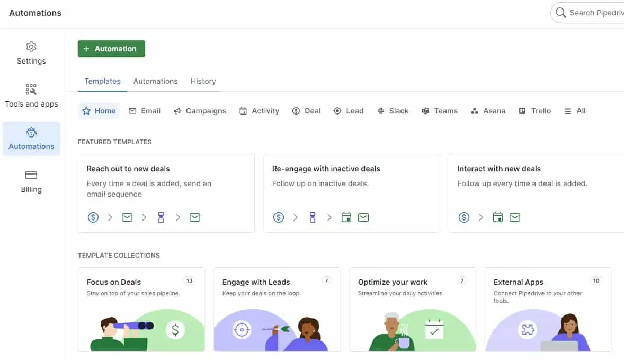Viewport: 624px width, 360px height.
Task: Click the email icon before the hourglass in Reach out to new deals
Action: coord(127,217)
